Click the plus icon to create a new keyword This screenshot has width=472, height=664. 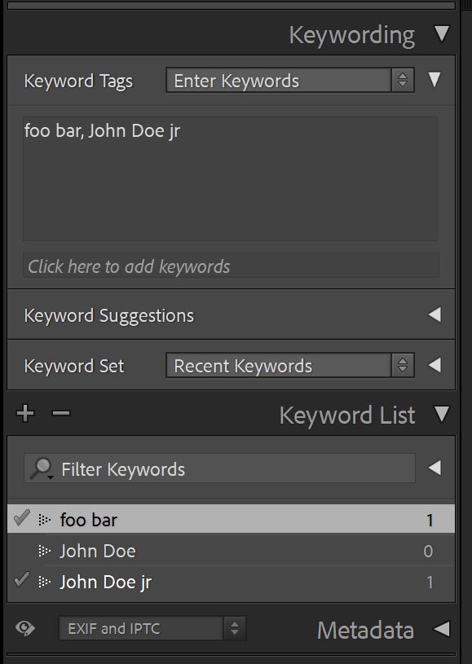click(24, 414)
